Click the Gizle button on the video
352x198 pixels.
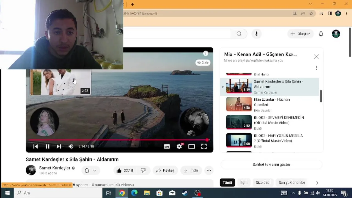[203, 63]
